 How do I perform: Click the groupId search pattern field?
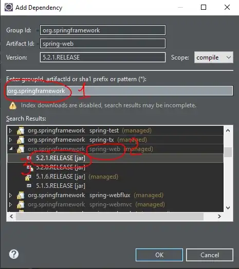point(120,91)
